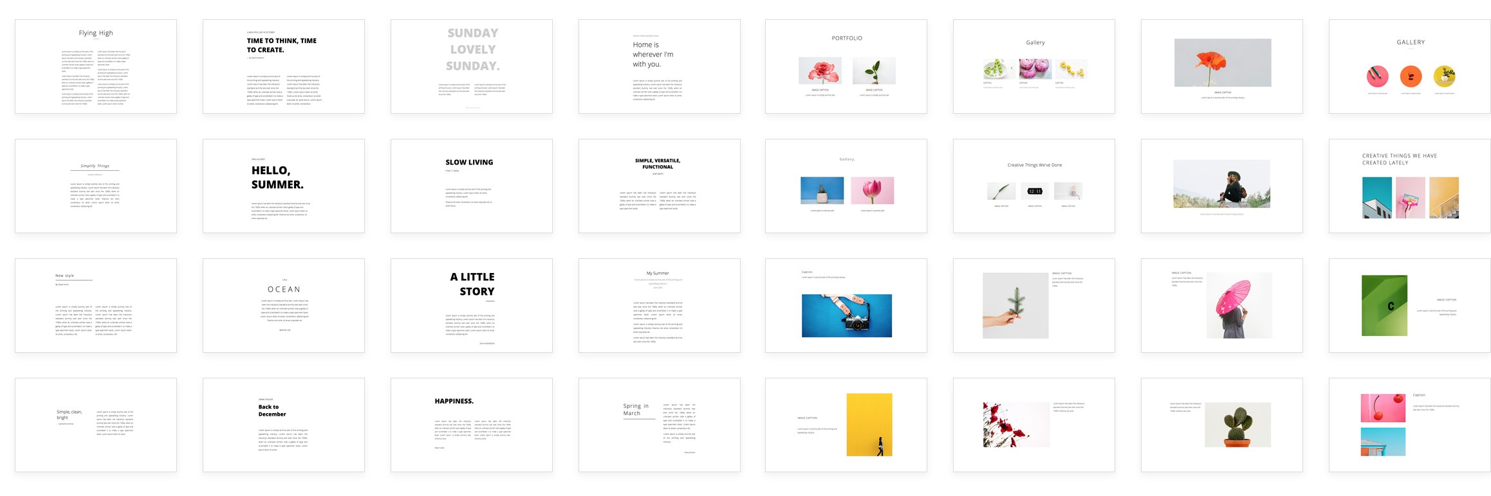Select the "Simple, Versatile, Functional" template
Viewport: 1491px width, 496px height.
[660, 186]
